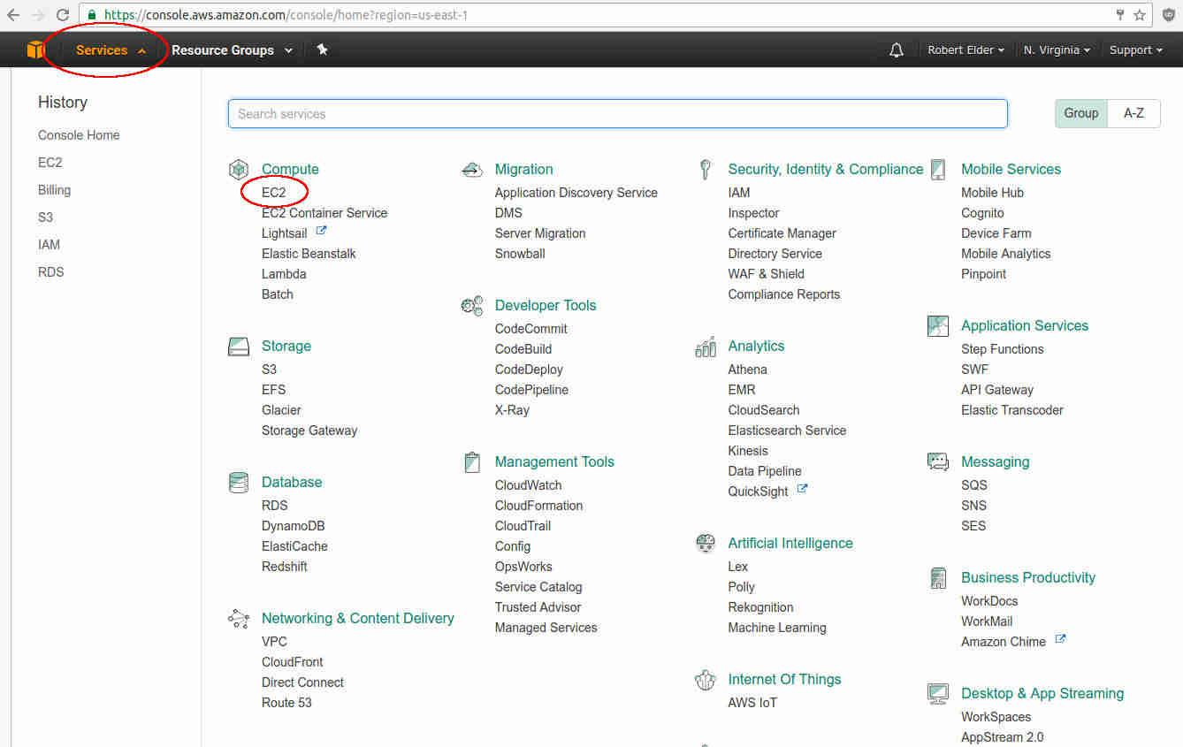Open the N. Virginia region selector
The width and height of the screenshot is (1183, 747).
tap(1057, 50)
